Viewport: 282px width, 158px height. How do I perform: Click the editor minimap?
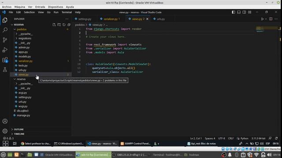point(267,29)
